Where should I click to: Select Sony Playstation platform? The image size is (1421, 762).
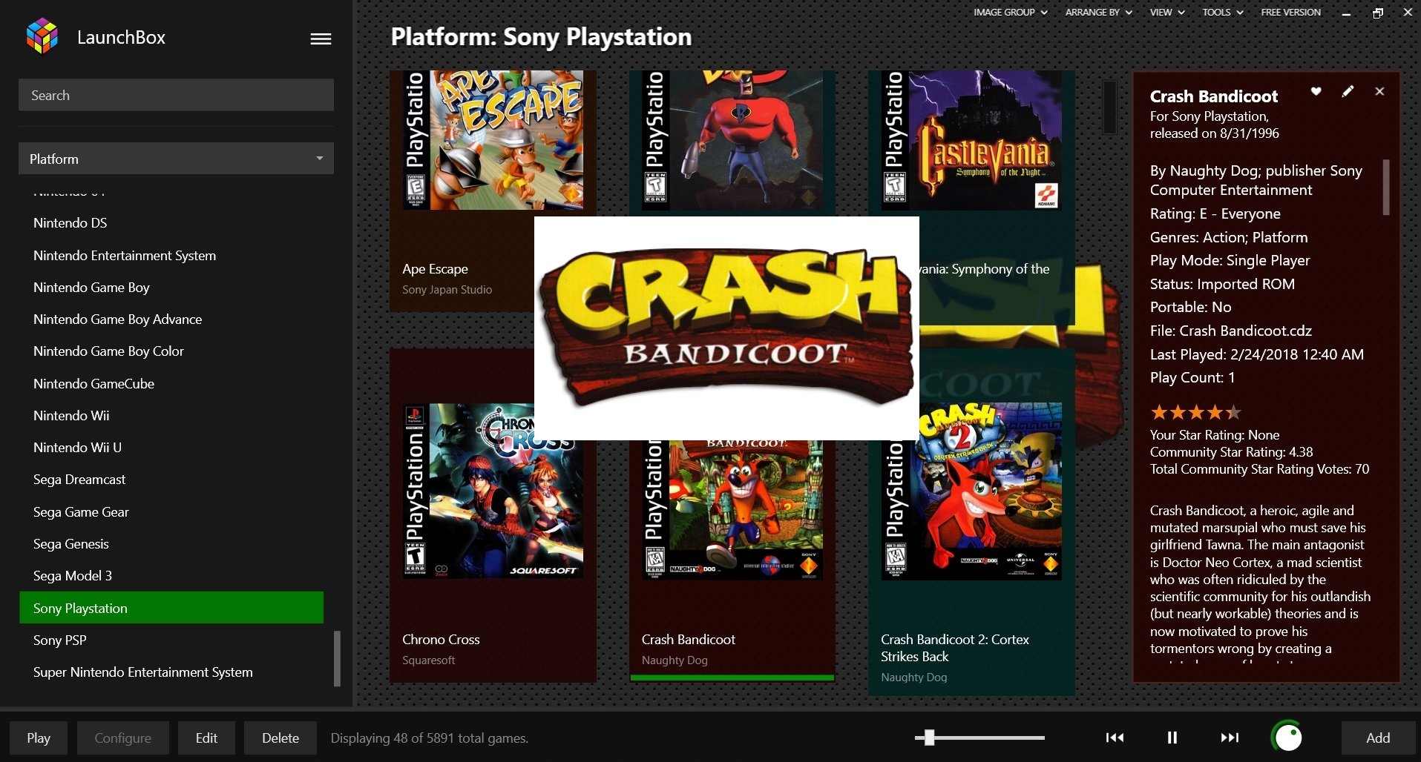pyautogui.click(x=171, y=608)
